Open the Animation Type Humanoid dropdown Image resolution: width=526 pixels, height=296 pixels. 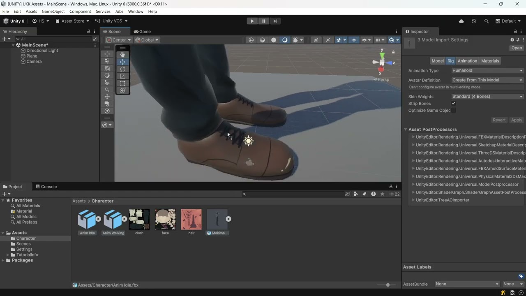(487, 70)
